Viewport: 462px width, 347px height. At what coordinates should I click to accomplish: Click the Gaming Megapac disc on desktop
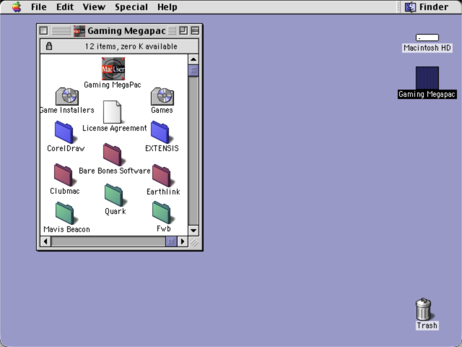[427, 78]
